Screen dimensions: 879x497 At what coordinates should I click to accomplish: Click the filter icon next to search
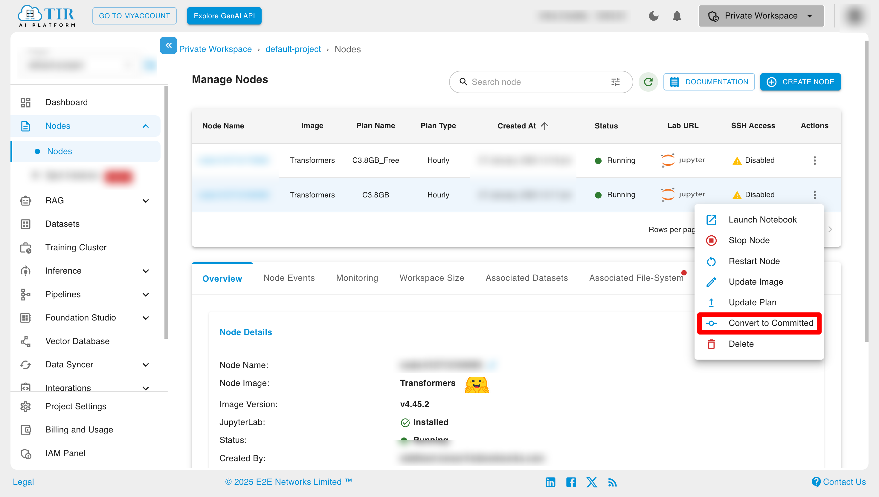(x=615, y=82)
